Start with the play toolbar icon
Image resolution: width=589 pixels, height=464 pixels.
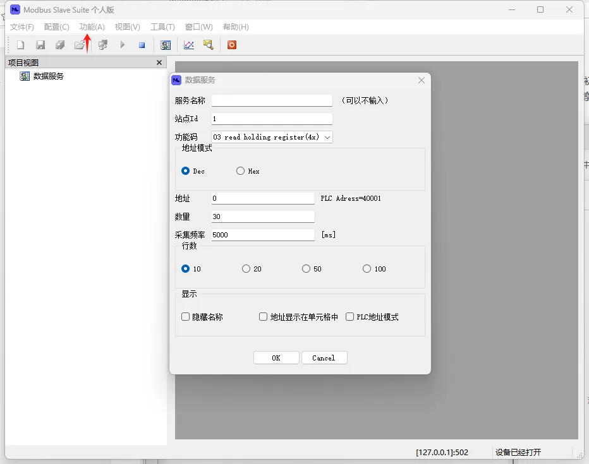click(x=123, y=45)
